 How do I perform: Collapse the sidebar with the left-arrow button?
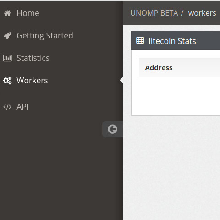coord(112,129)
